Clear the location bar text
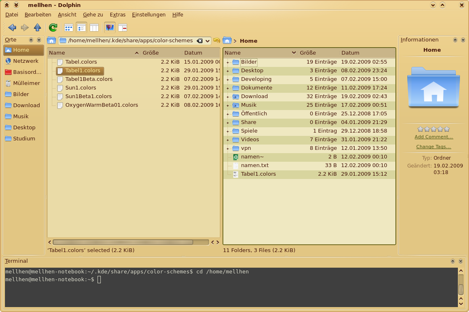 point(200,41)
